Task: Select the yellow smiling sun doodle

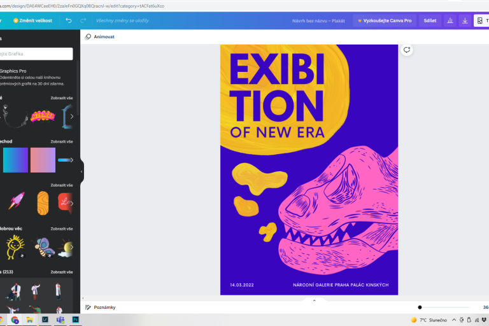Action: pyautogui.click(x=15, y=247)
